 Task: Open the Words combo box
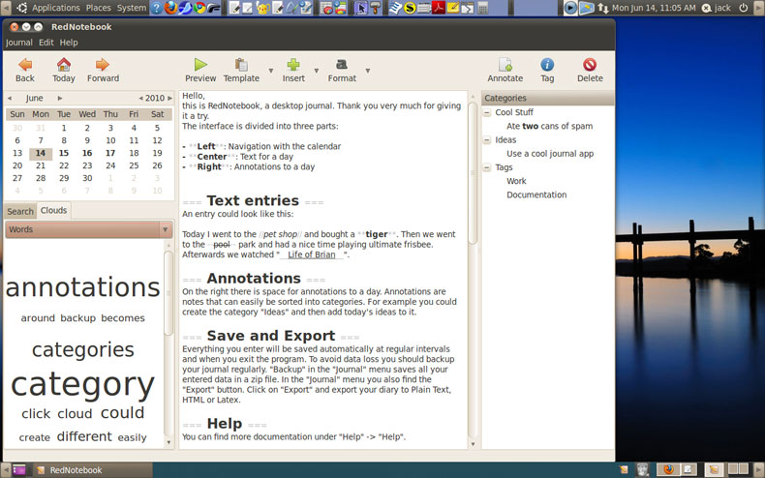pyautogui.click(x=89, y=229)
